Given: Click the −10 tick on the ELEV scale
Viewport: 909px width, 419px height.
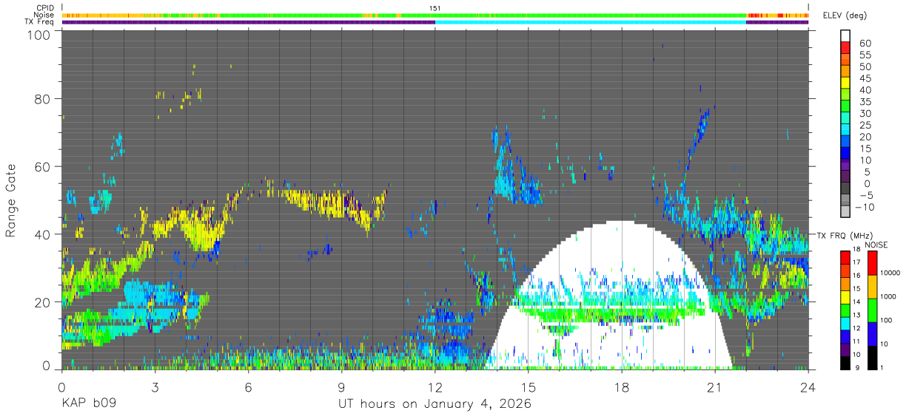Looking at the screenshot, I should [863, 207].
